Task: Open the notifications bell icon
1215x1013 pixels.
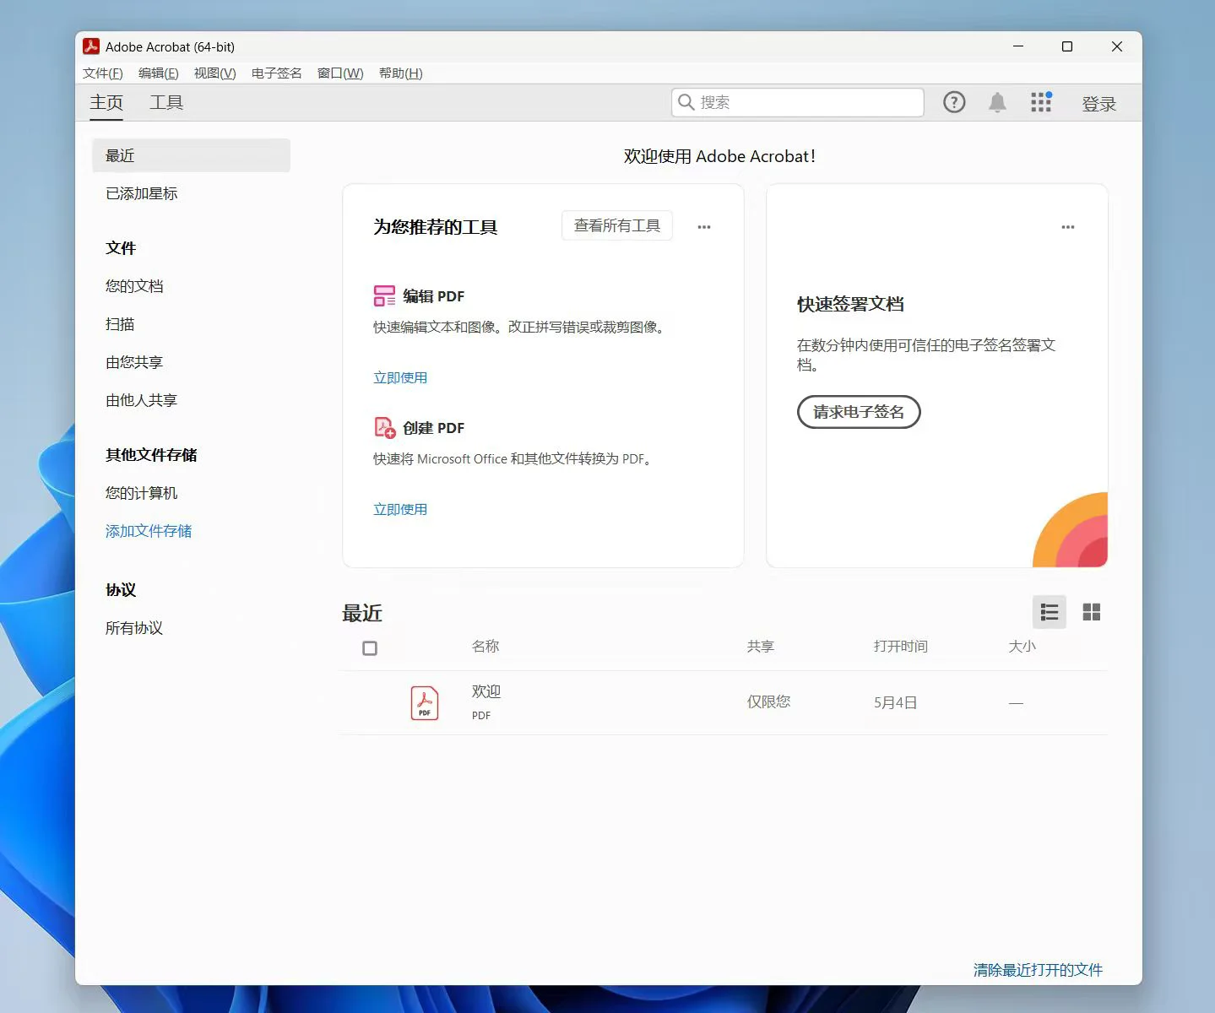Action: coord(997,102)
